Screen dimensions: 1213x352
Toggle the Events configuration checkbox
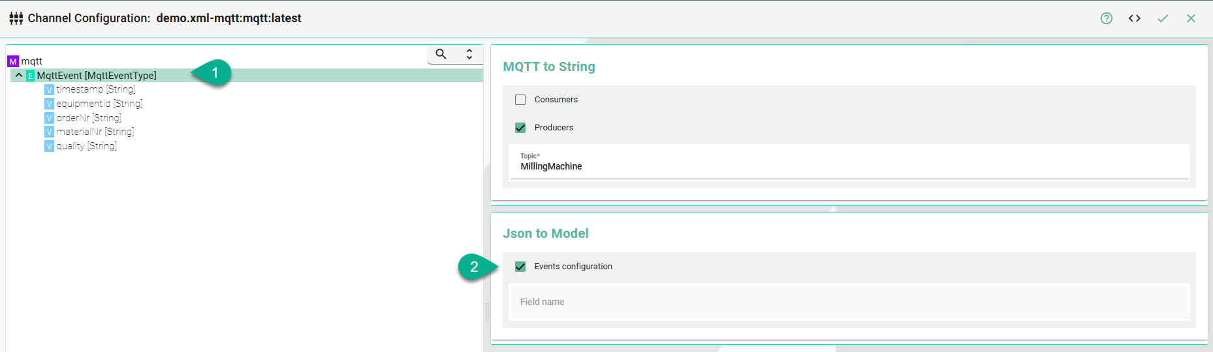(520, 267)
